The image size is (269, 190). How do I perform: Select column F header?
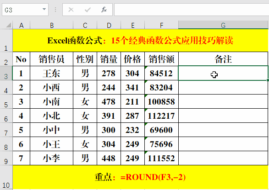pyautogui.click(x=162, y=25)
